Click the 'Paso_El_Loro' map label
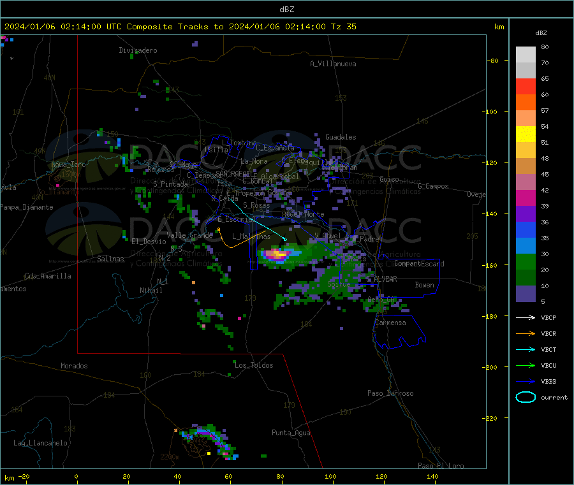The width and height of the screenshot is (574, 485). point(441,466)
